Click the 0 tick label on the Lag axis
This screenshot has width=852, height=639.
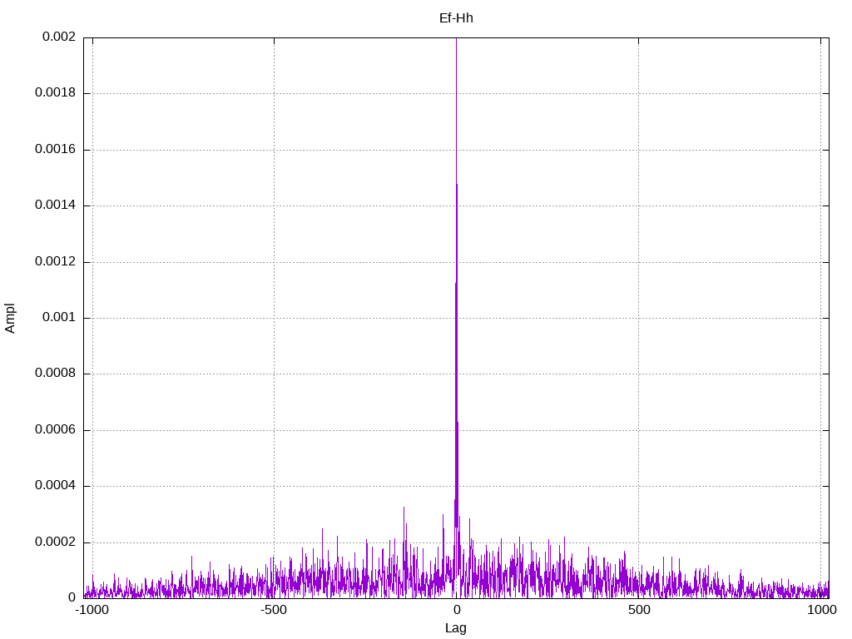(456, 610)
